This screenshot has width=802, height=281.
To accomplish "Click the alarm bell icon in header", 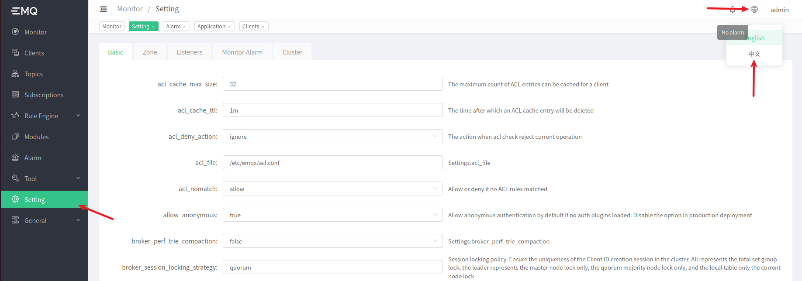I will [x=733, y=9].
